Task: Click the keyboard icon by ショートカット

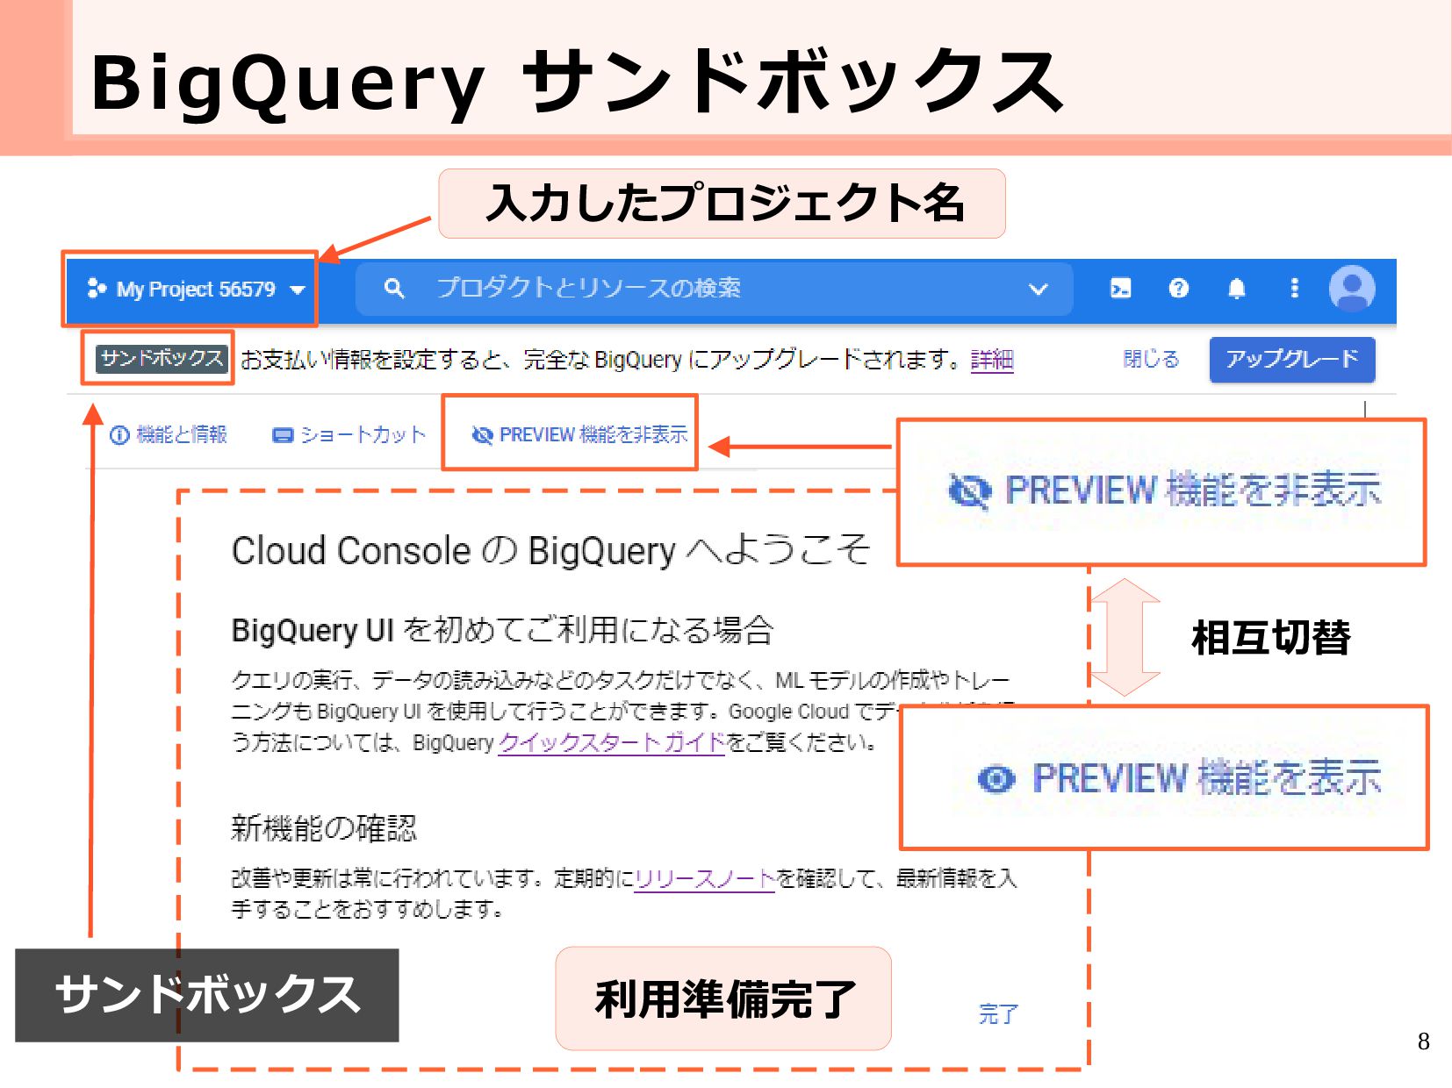Action: (283, 435)
